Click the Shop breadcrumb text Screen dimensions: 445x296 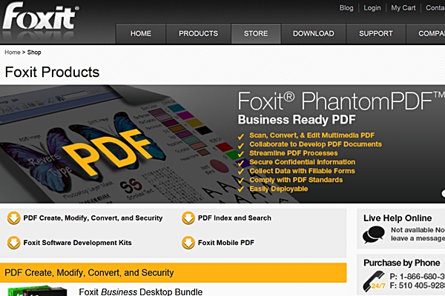[34, 53]
